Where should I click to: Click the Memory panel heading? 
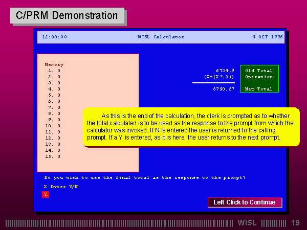coord(54,64)
